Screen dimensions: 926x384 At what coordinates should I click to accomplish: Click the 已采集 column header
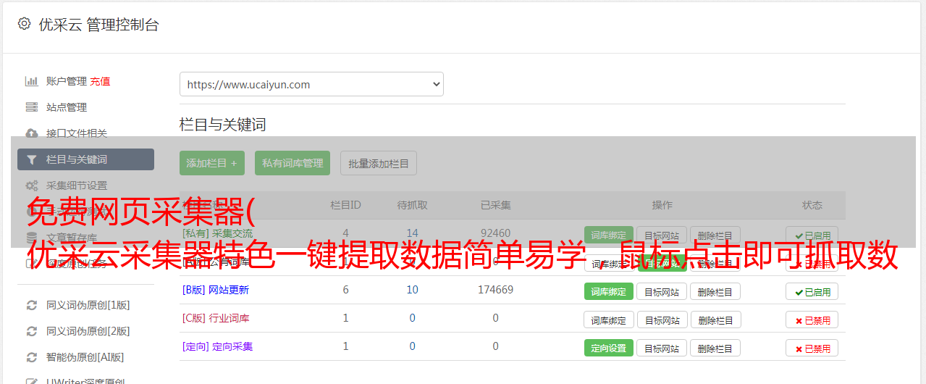pos(495,205)
